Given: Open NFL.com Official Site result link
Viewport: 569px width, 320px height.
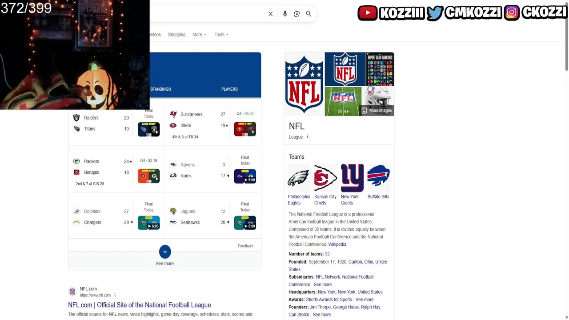Looking at the screenshot, I should coord(140,305).
